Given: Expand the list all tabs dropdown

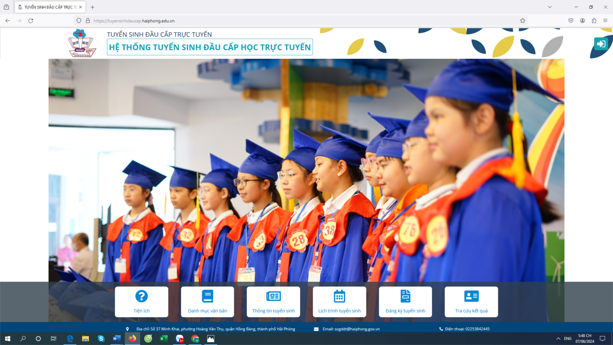Looking at the screenshot, I should (550, 7).
